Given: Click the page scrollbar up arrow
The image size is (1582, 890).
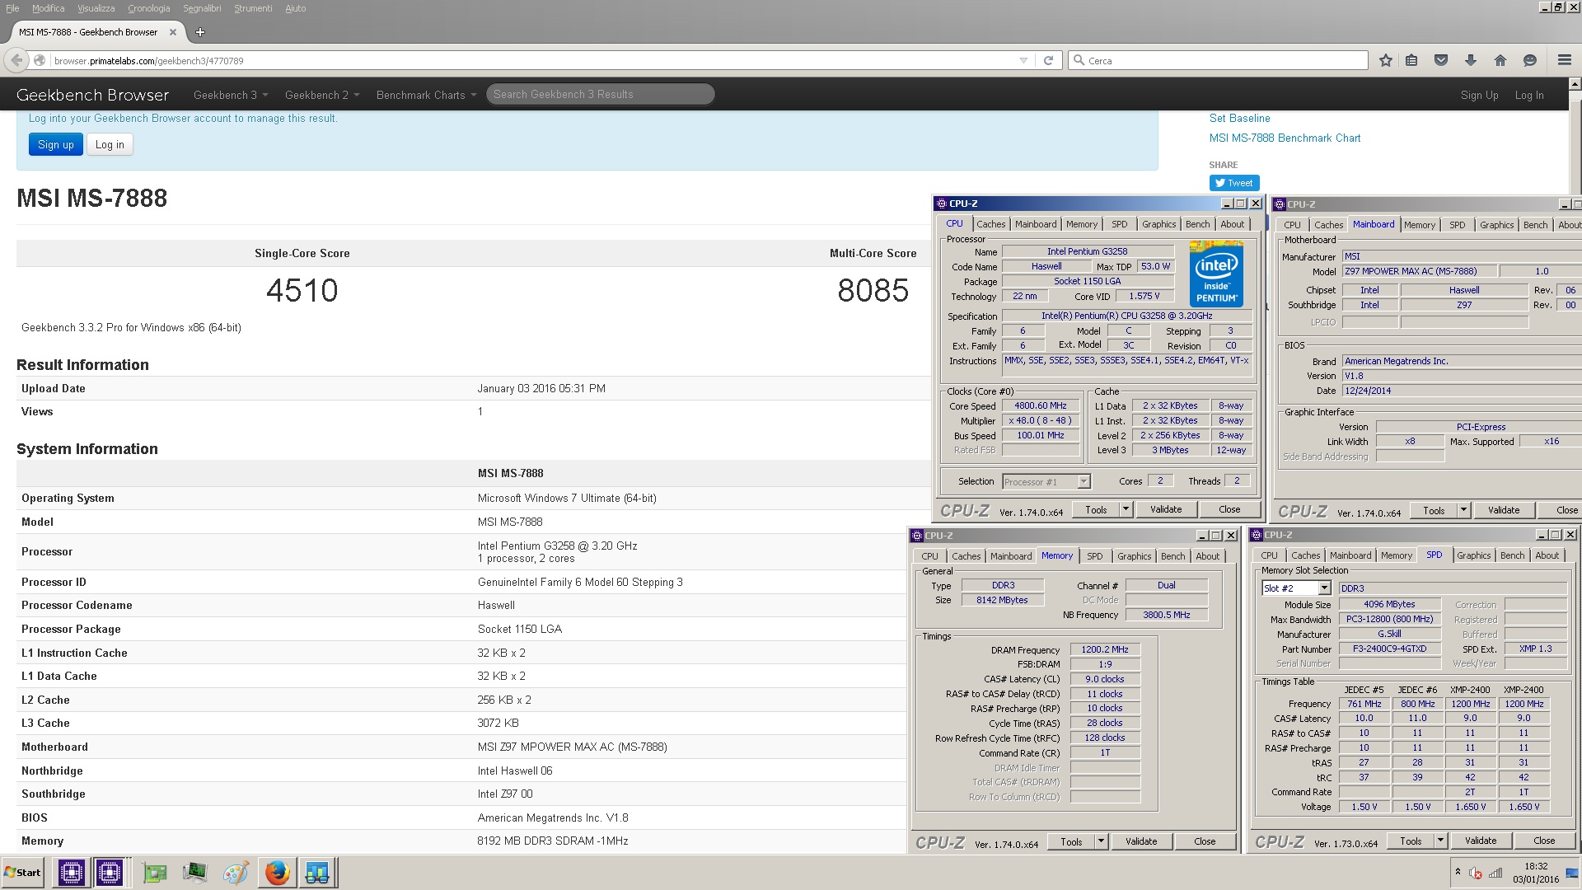Looking at the screenshot, I should tap(1575, 84).
